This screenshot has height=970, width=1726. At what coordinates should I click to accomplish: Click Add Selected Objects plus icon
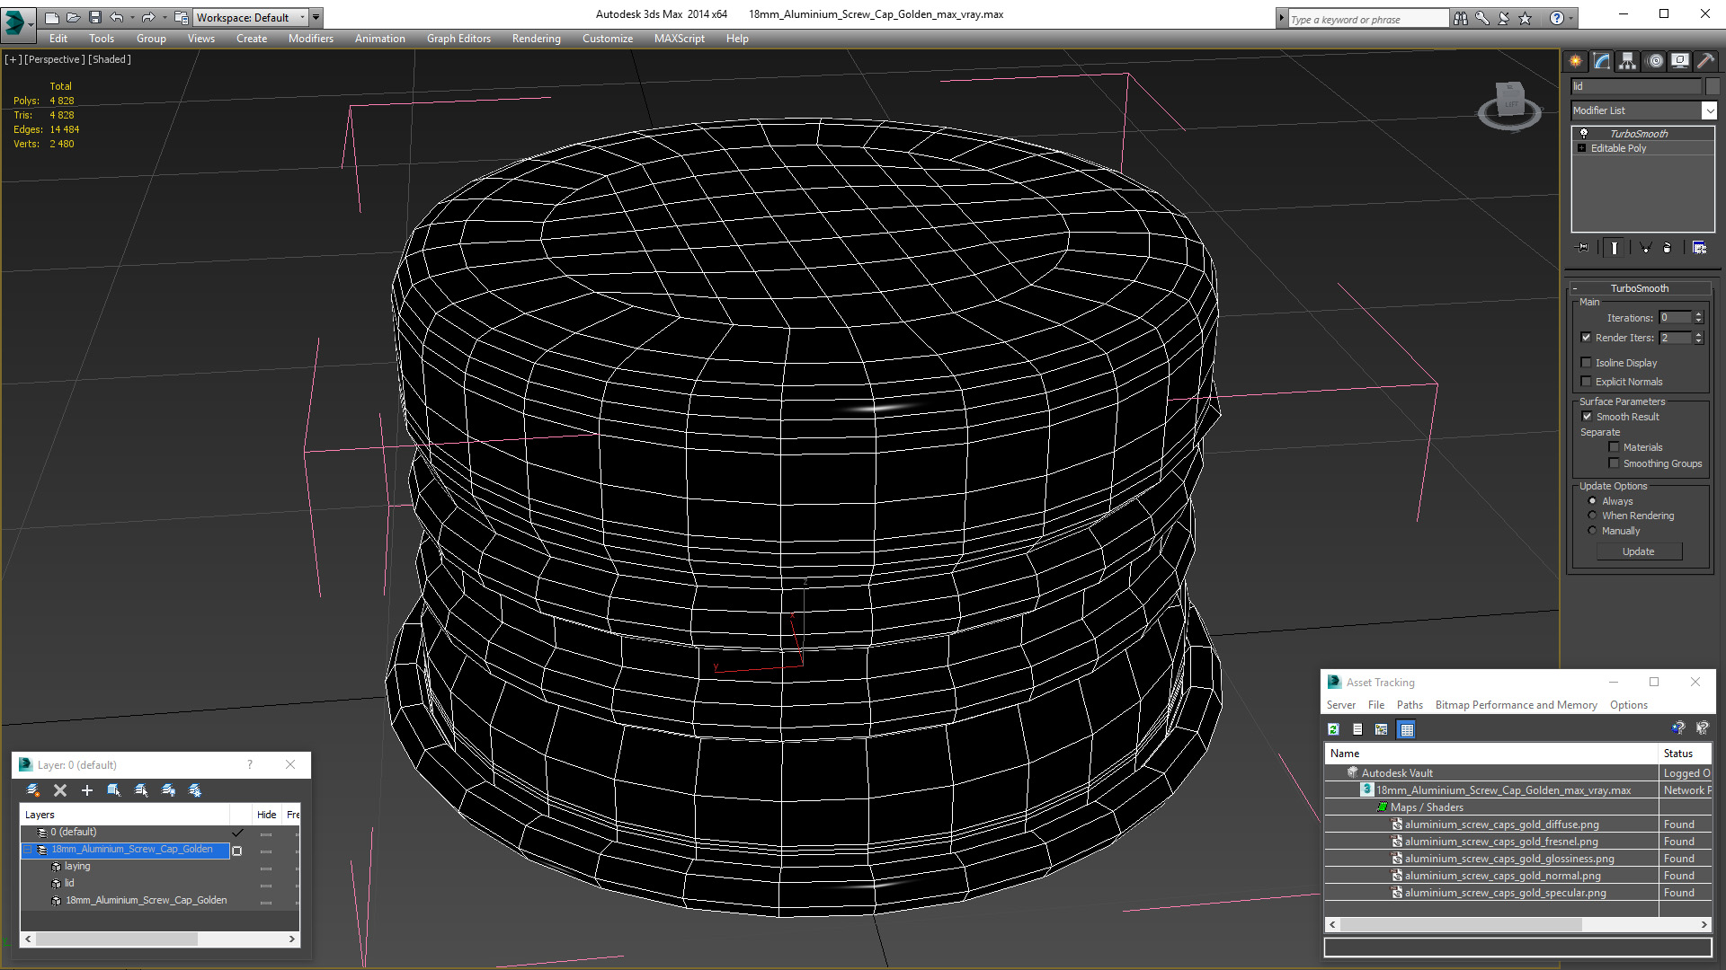pos(87,790)
